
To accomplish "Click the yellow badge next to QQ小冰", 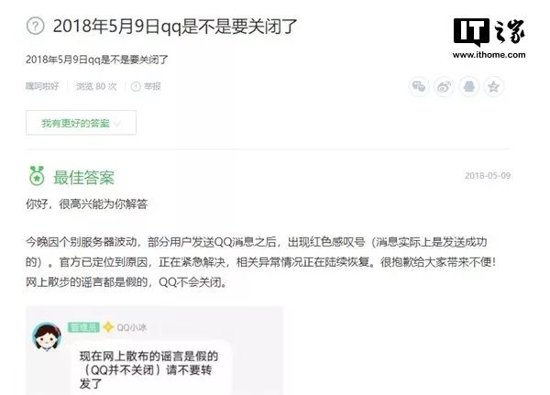I will point(108,327).
